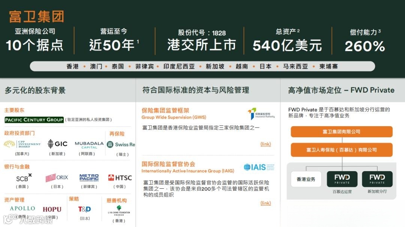Click the CPP Investment Board logo

pyautogui.click(x=22, y=144)
